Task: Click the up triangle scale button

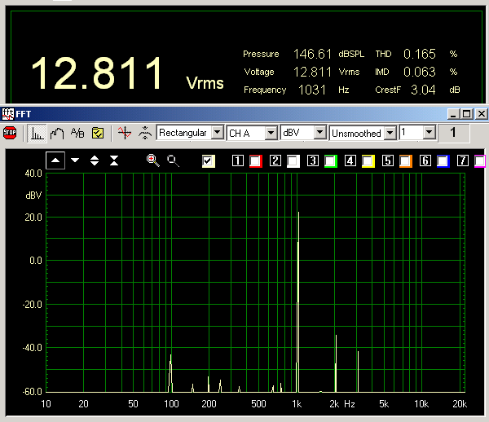Action: (55, 160)
